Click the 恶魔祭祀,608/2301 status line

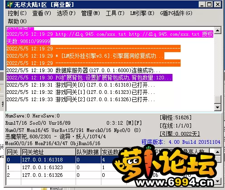click(56, 137)
